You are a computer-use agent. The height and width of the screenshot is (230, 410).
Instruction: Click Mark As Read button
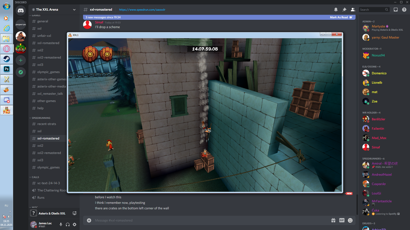(x=341, y=17)
